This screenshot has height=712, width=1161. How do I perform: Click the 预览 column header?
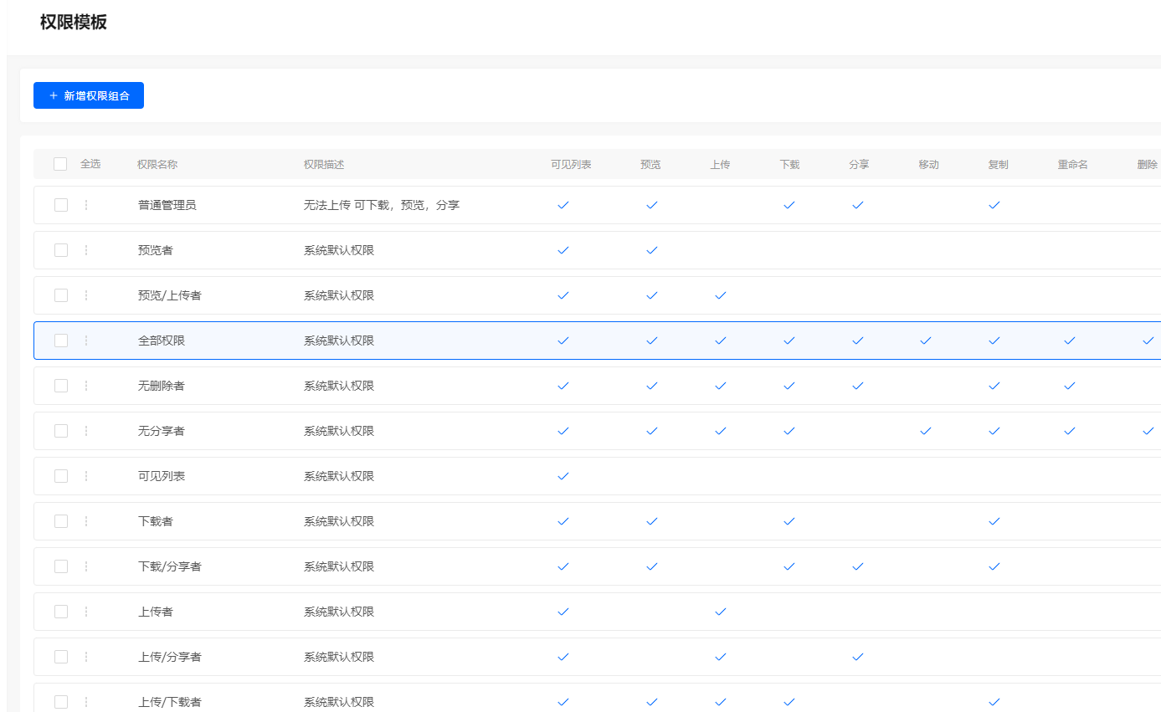[650, 165]
